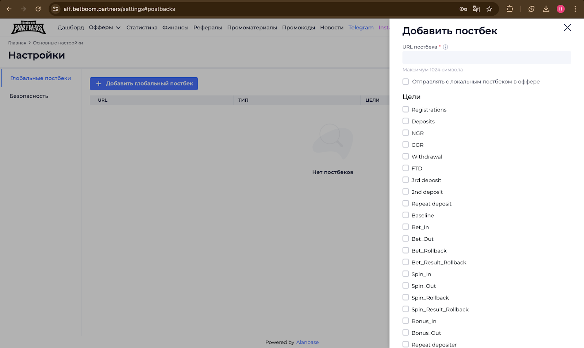Enable the FTD goal

406,168
